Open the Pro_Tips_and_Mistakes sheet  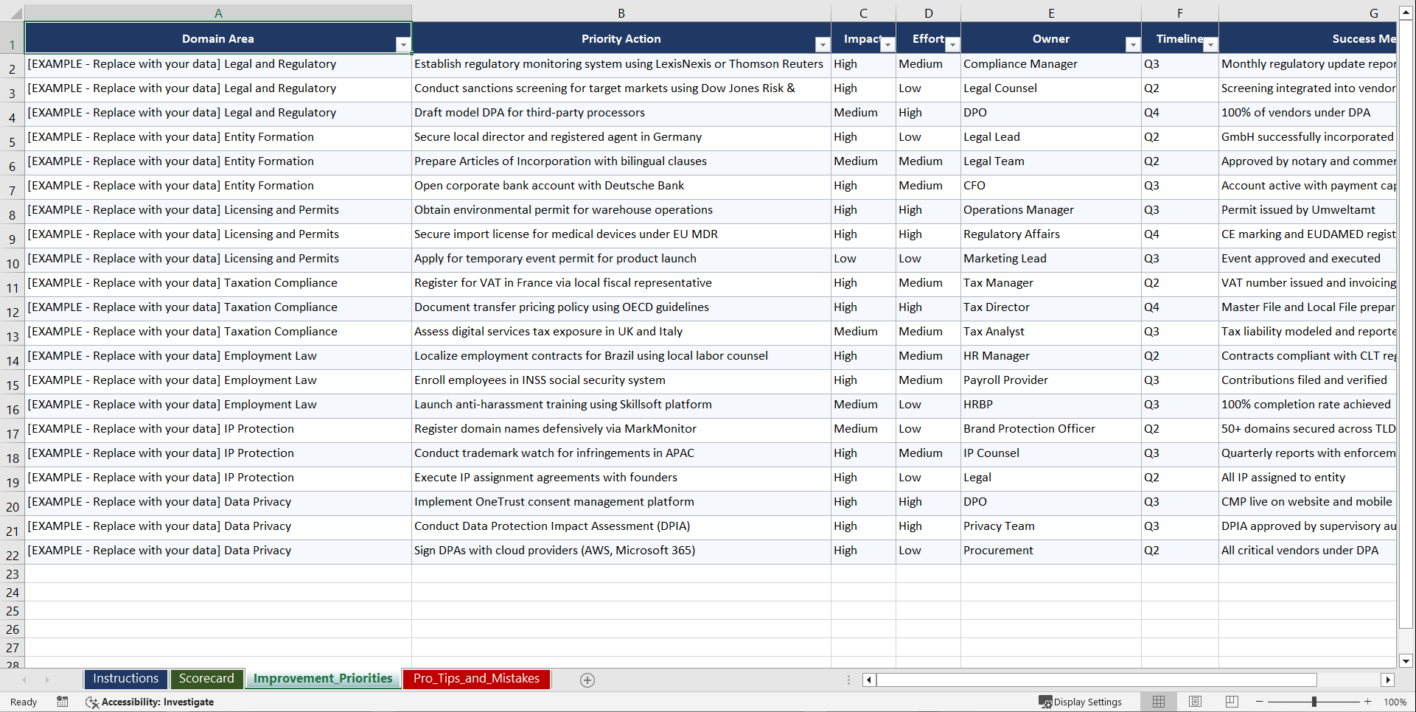click(476, 679)
